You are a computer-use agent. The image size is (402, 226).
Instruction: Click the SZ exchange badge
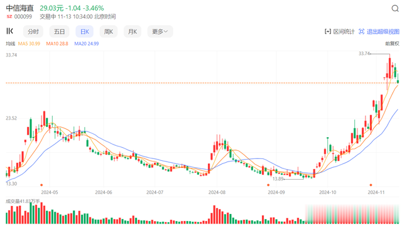pos(9,17)
